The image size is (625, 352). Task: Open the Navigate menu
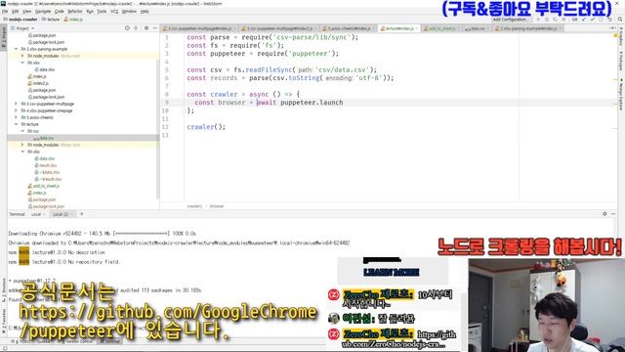[x=43, y=11]
